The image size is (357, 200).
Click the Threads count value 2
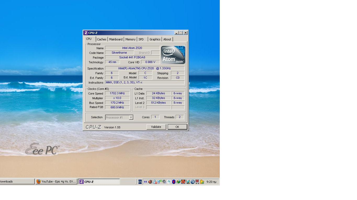pyautogui.click(x=180, y=117)
